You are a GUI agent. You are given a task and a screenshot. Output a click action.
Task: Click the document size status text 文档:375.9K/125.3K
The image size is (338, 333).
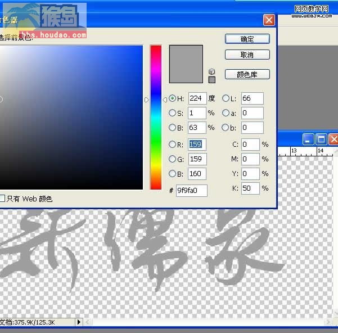tap(28, 322)
